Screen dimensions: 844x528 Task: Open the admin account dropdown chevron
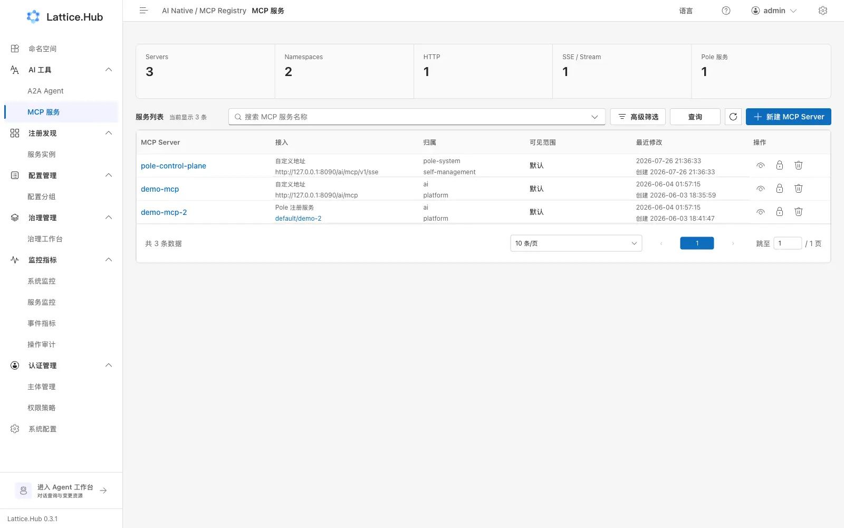coord(793,11)
